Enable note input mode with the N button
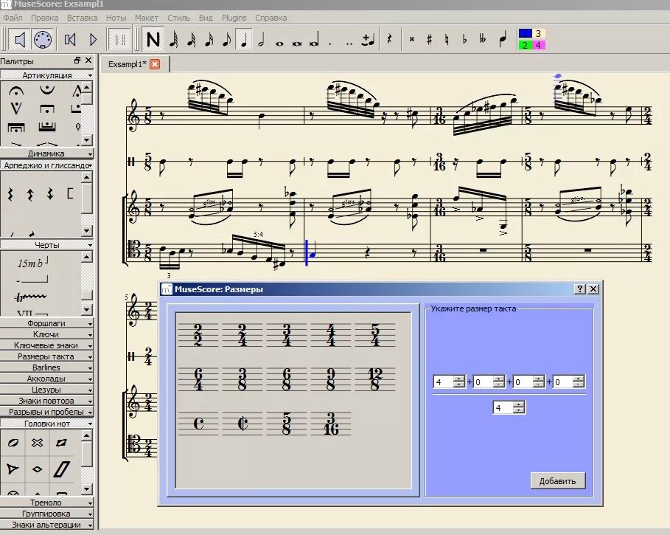Viewport: 670px width, 535px height. [153, 41]
